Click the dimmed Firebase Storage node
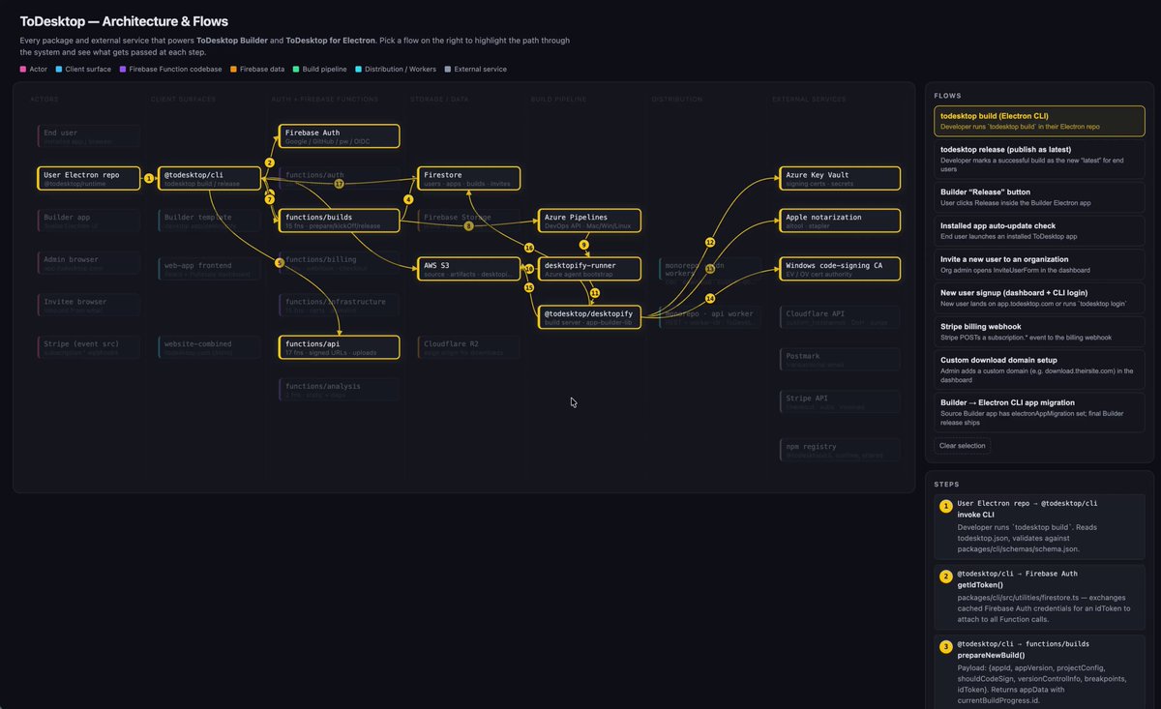 (469, 221)
